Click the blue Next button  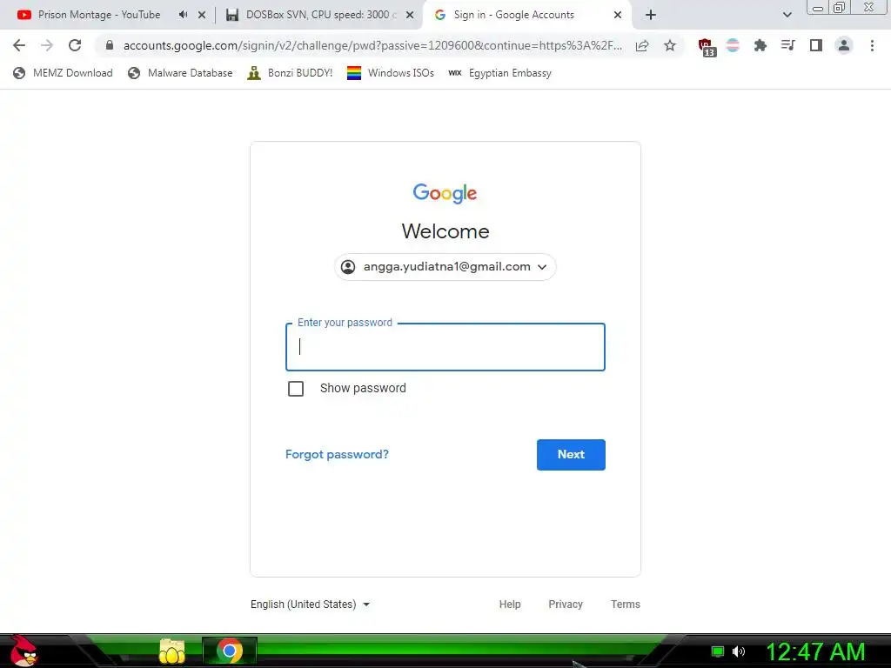pos(571,454)
